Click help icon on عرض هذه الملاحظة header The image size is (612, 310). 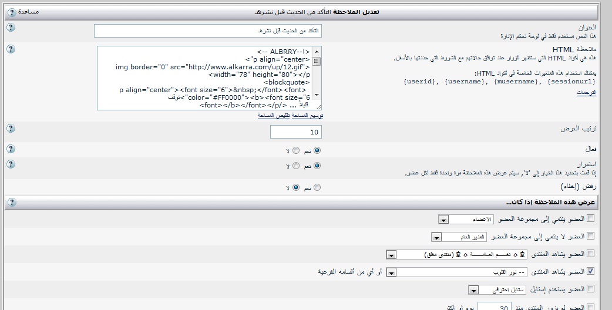coord(11,202)
